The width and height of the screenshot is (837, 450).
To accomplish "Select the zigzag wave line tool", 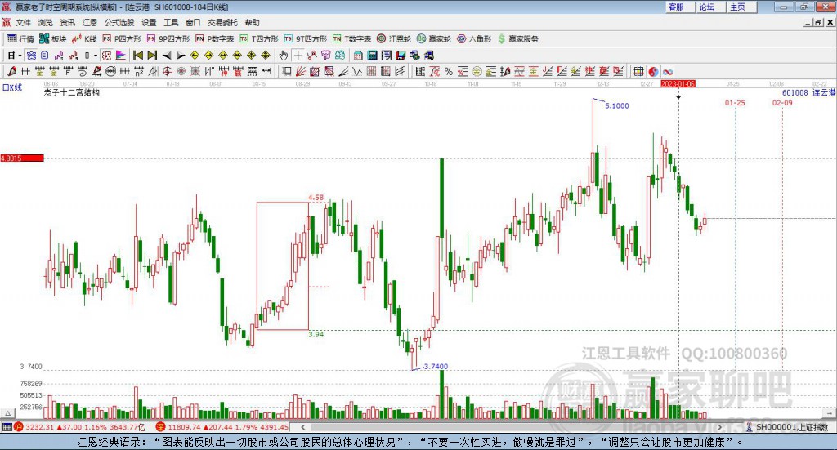I will pos(356,71).
